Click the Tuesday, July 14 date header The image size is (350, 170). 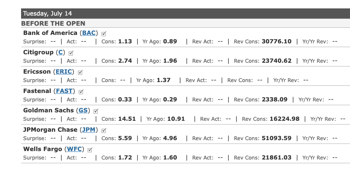click(47, 13)
